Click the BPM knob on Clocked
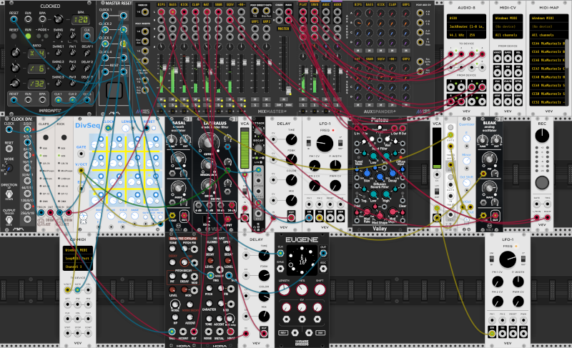 tap(58, 19)
